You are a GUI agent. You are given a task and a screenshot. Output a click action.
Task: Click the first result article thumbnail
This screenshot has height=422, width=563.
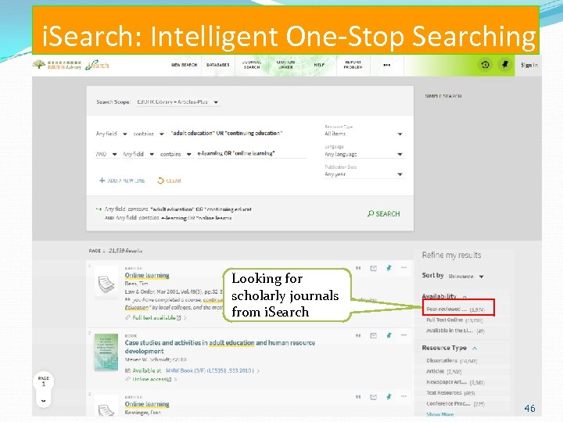pos(106,284)
